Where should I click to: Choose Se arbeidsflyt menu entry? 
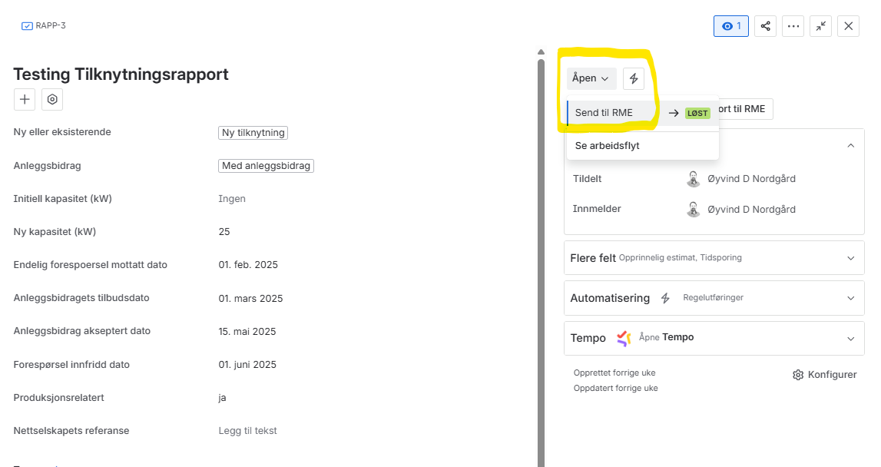[607, 146]
